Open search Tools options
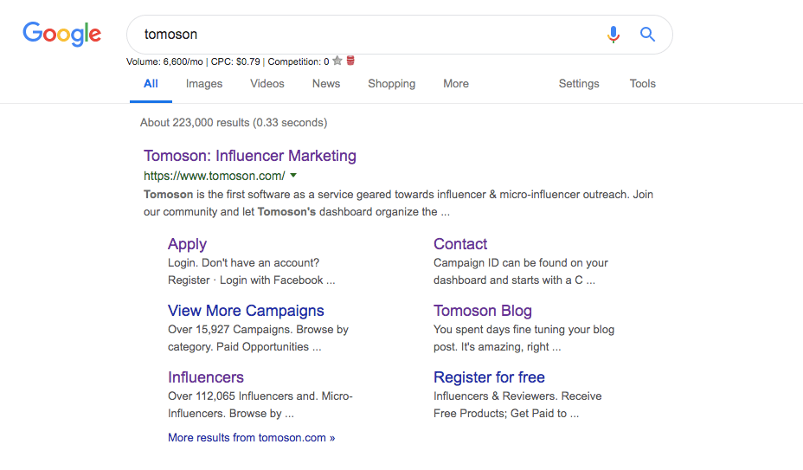 coord(642,84)
